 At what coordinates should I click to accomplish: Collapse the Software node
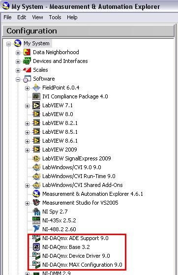click(x=18, y=79)
